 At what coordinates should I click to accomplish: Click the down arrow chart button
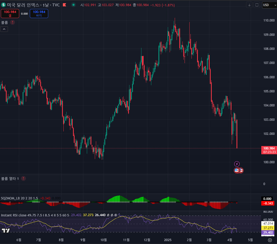[x=249, y=5]
